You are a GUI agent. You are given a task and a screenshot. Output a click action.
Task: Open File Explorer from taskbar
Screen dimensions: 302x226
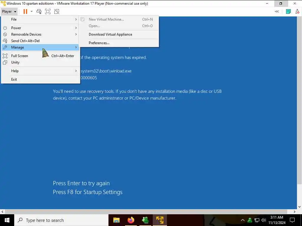(116, 220)
